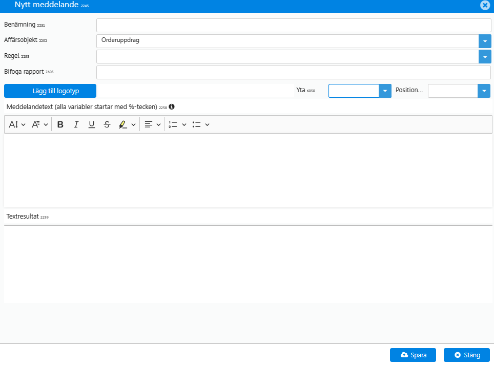Click the Textresultat output area

(248, 264)
